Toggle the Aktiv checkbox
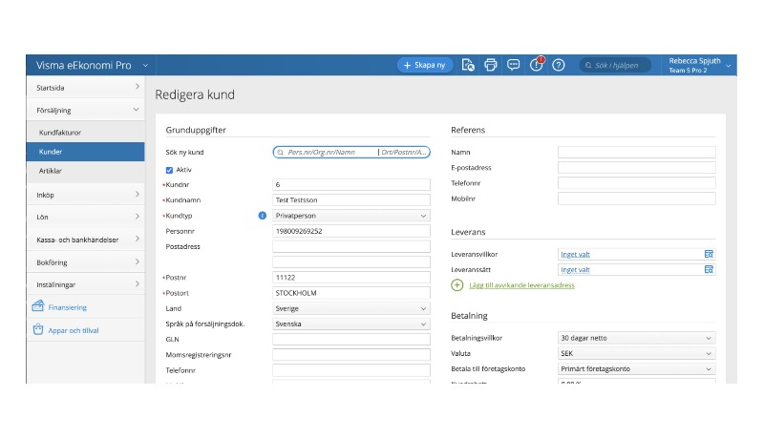 click(x=169, y=170)
